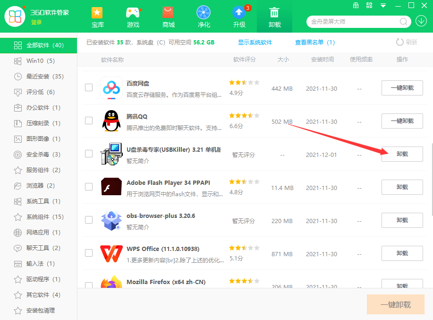Expand the main menu triangle in title bar
Screen dimensions: 433x320
pos(383,6)
